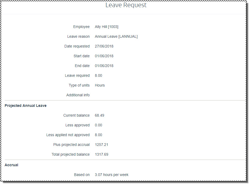Click the projected accrual value 1257.21
The image size is (251, 186).
point(102,145)
